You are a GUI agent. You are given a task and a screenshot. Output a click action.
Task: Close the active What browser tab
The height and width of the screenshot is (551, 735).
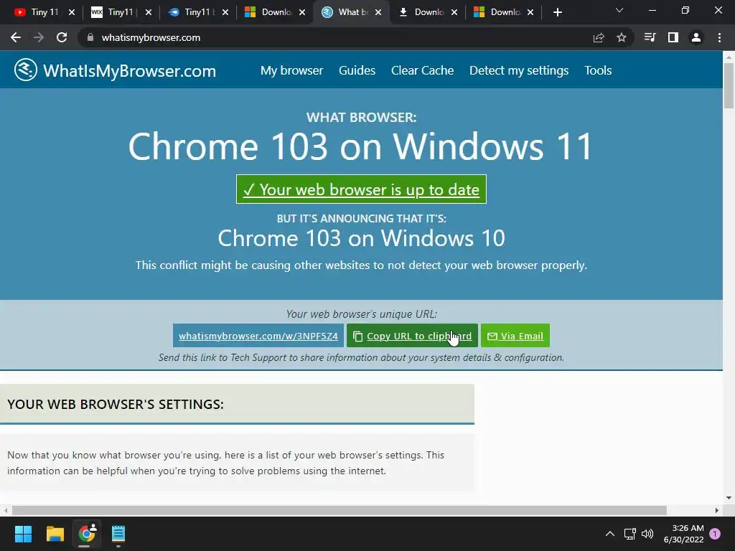(378, 12)
